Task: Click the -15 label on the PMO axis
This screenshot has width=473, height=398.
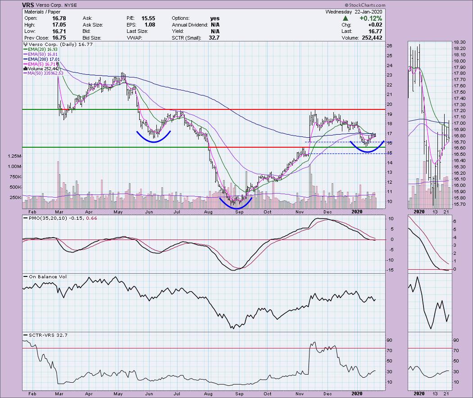Action: click(x=390, y=270)
